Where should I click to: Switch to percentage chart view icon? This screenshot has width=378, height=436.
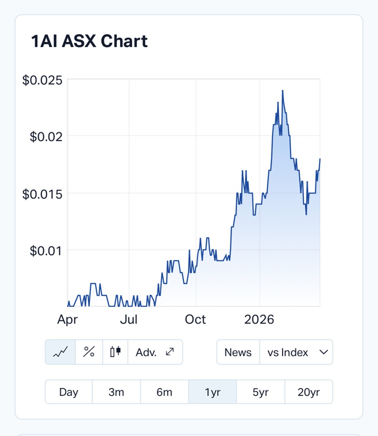click(x=89, y=352)
